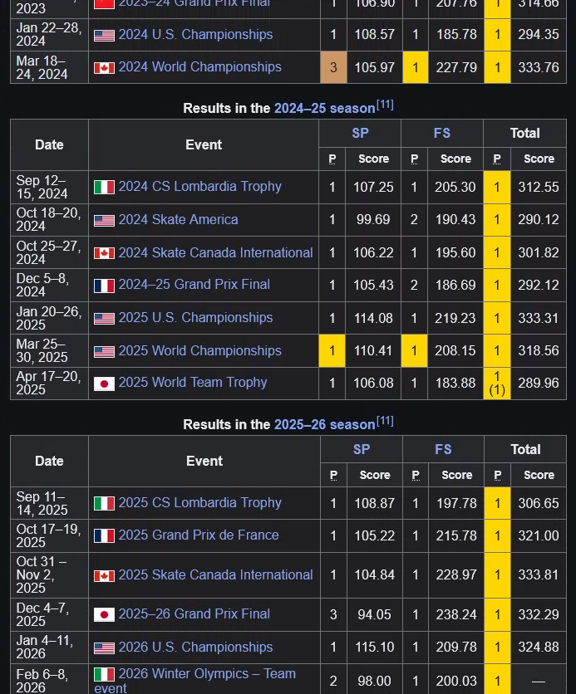Viewport: 576px width, 694px height.
Task: Select the total score 321.00
Action: [x=539, y=536]
